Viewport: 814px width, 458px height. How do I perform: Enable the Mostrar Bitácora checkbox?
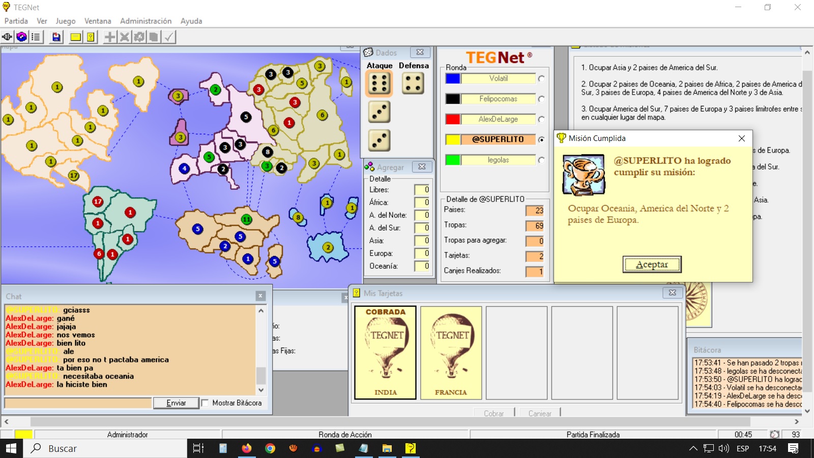click(205, 403)
